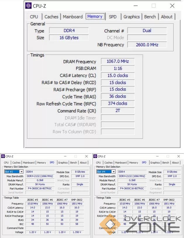
Task: Switch to Mainboard tab in the Slot #2 window
Action: pyautogui.click(x=29, y=163)
